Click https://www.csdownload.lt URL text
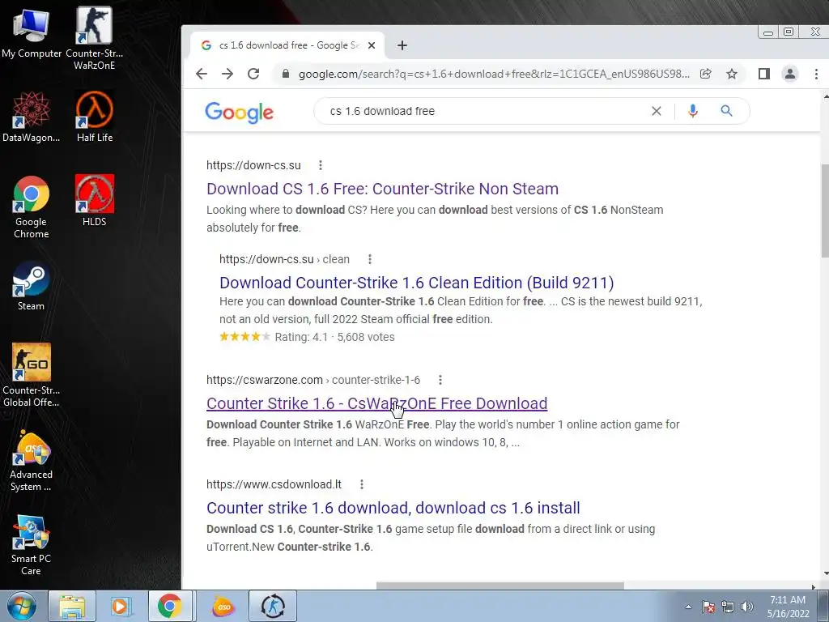 274,484
